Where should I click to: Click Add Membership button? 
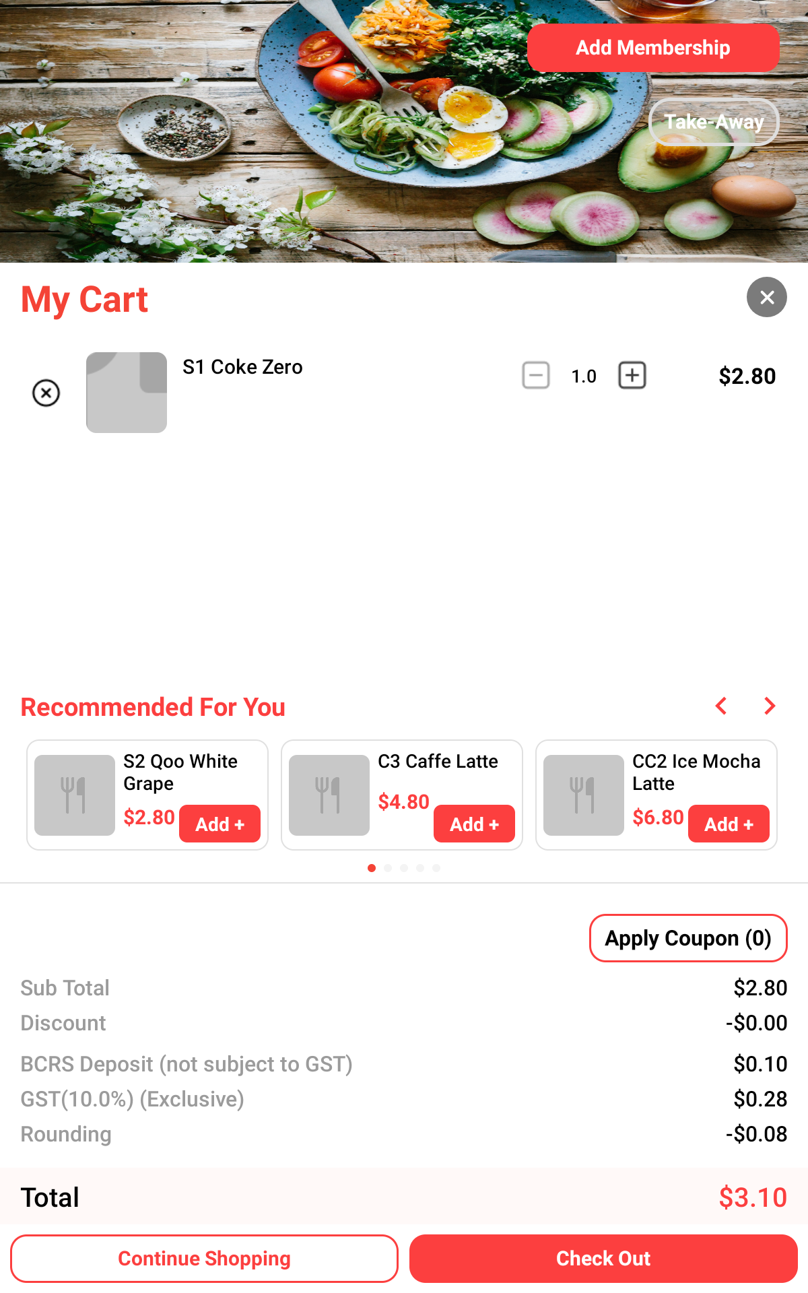tap(653, 48)
